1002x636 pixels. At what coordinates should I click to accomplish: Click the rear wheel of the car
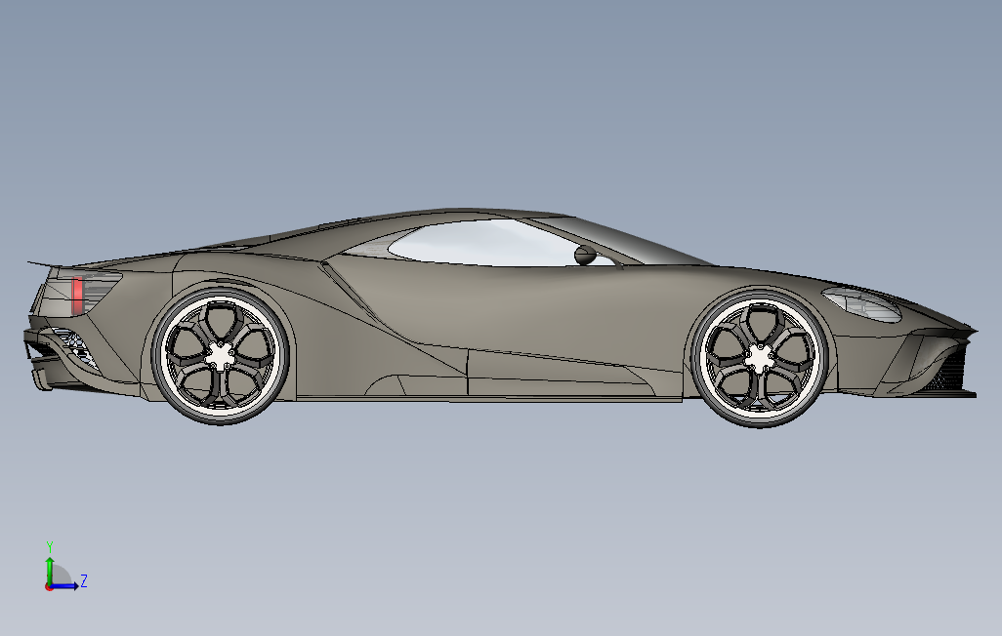pos(220,356)
